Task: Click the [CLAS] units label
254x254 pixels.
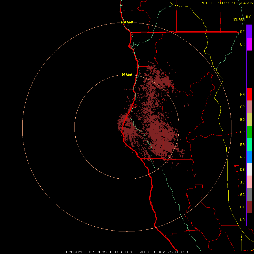Action: [x=238, y=20]
